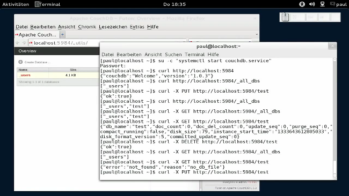Click the last curl -X PUT prompt line

pyautogui.click(x=184, y=172)
